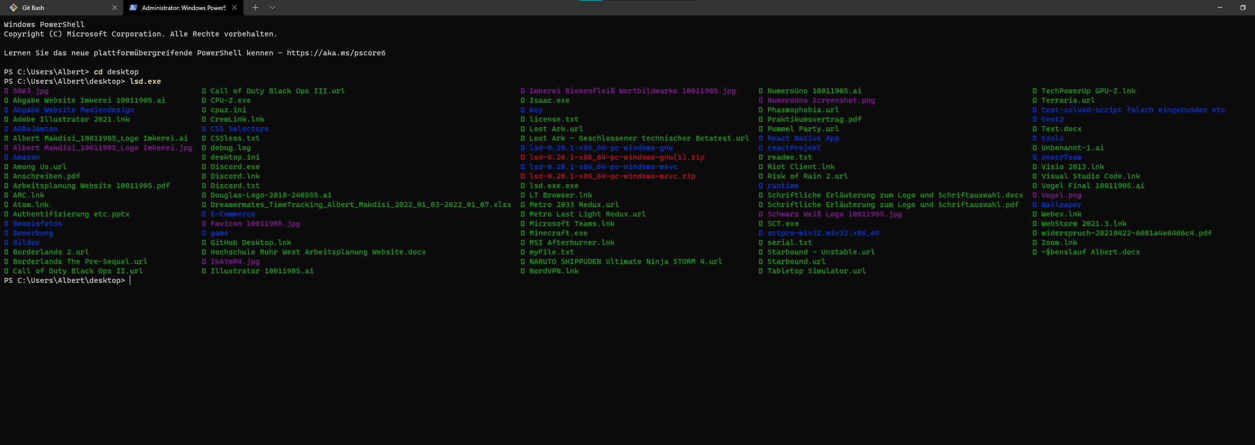1255x445 pixels.
Task: Click Borderlands 2.url in the listing
Action: click(x=51, y=252)
